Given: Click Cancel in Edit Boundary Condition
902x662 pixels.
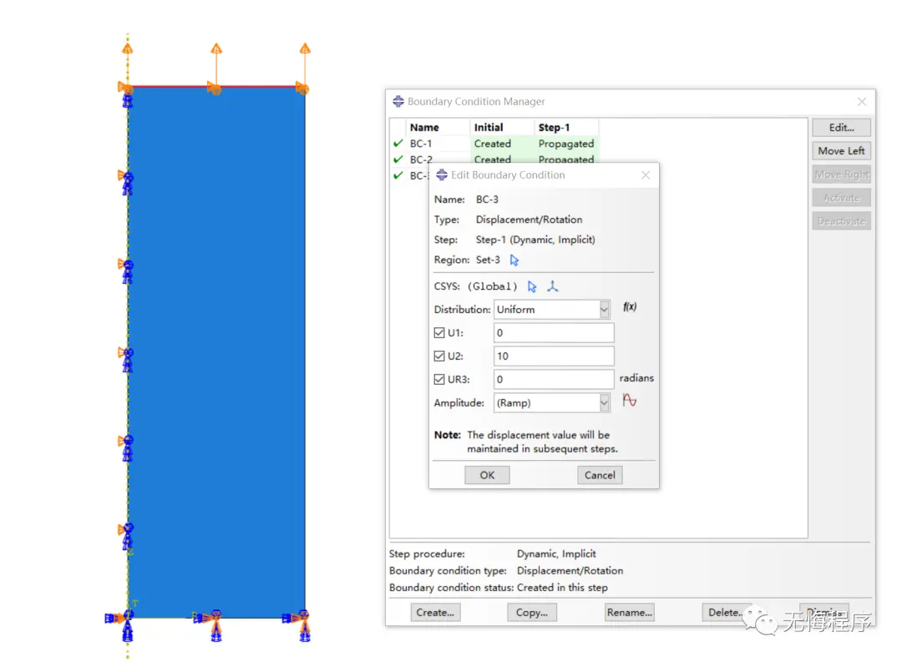Looking at the screenshot, I should (x=600, y=475).
